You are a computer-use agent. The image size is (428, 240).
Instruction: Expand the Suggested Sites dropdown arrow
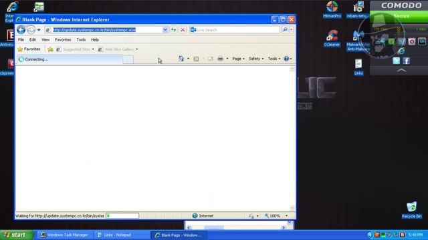click(93, 49)
